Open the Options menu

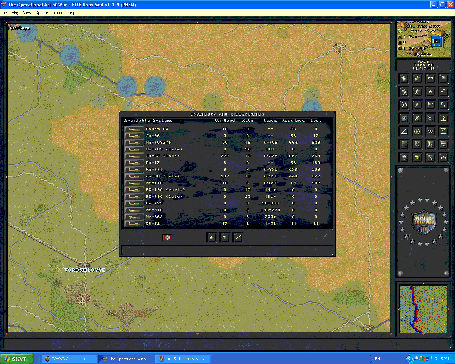(42, 12)
